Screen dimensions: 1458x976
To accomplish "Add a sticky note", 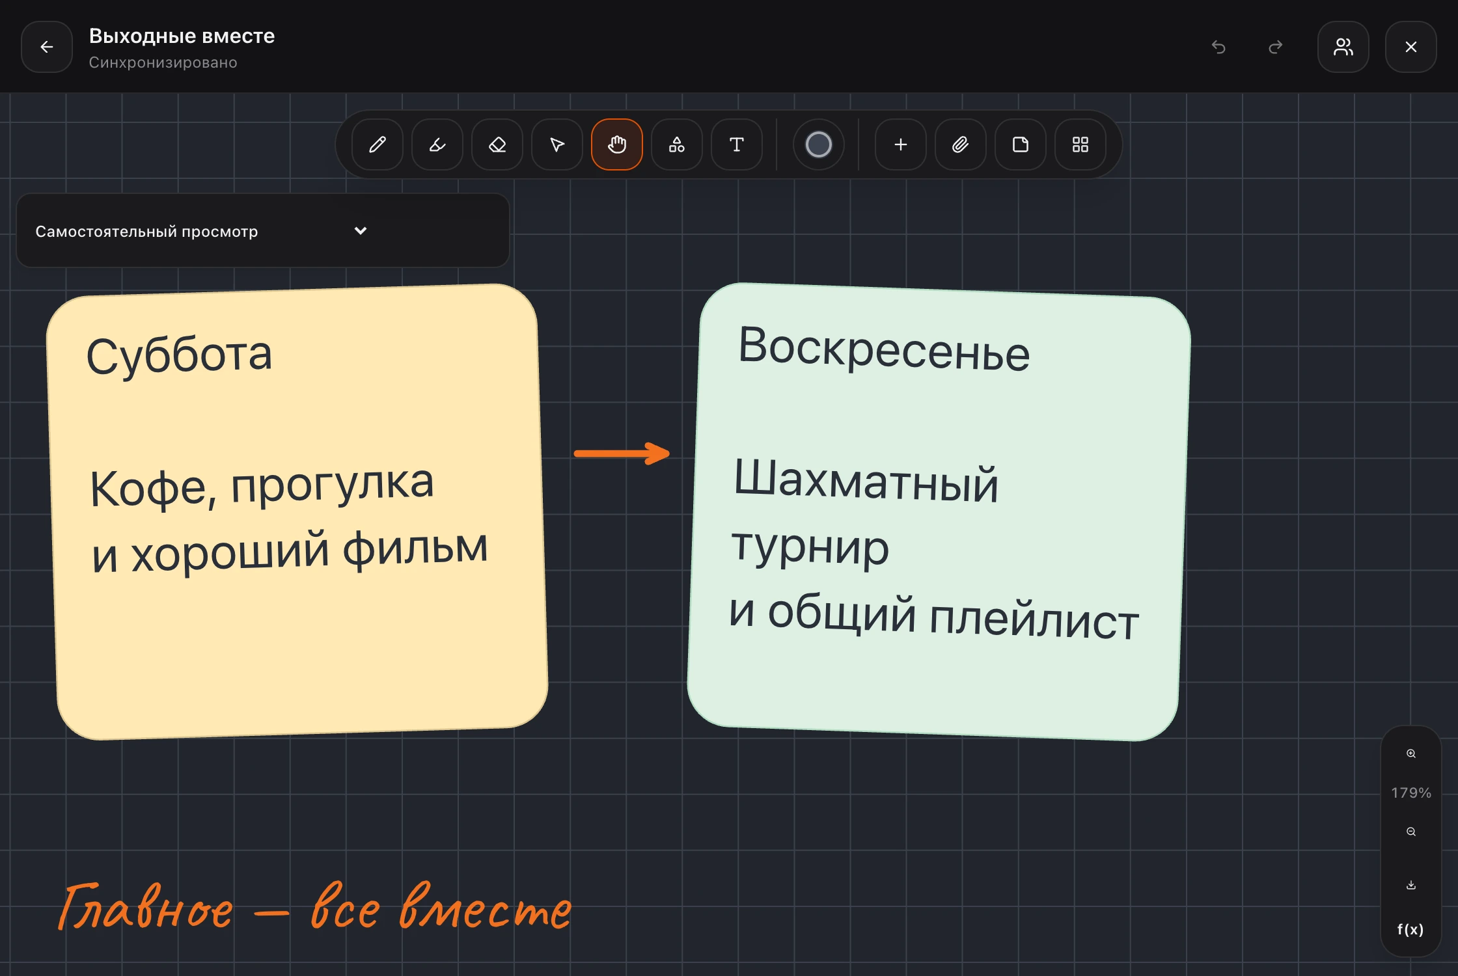I will [x=1021, y=144].
